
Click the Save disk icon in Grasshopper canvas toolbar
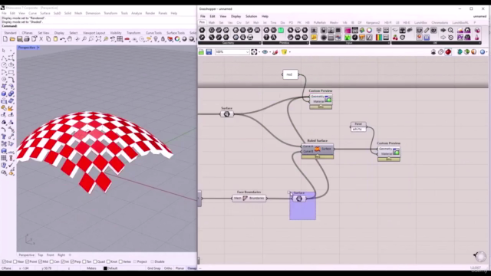[x=209, y=52]
